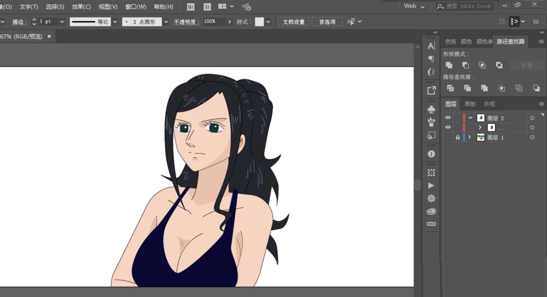Click the 描边 stroke label link
This screenshot has width=547, height=297.
pos(19,22)
